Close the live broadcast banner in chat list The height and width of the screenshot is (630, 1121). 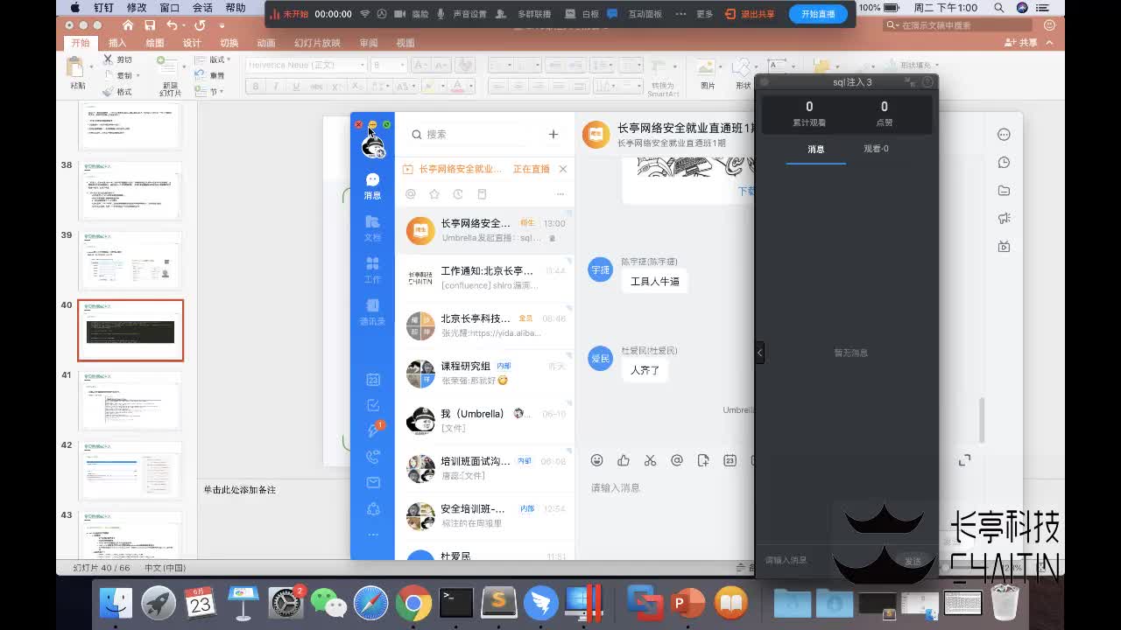tap(563, 169)
